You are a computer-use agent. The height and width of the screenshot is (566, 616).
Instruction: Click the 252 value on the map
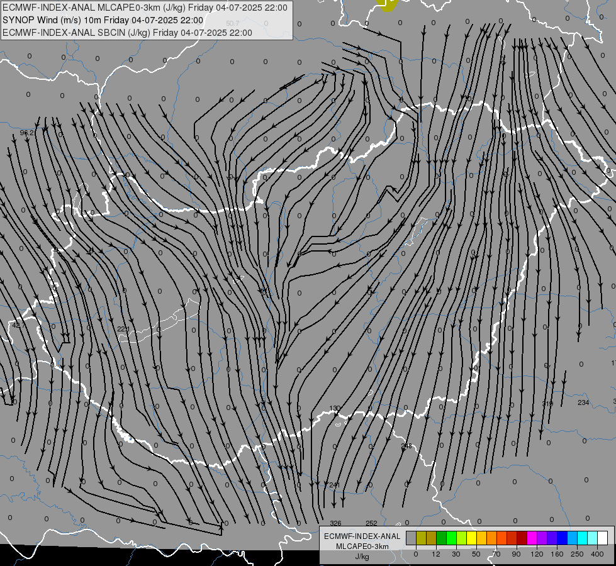click(x=371, y=523)
